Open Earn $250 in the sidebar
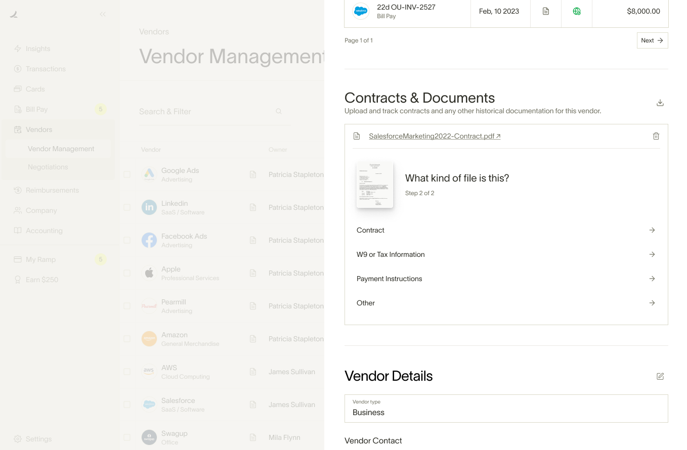The height and width of the screenshot is (450, 687). coord(59,280)
